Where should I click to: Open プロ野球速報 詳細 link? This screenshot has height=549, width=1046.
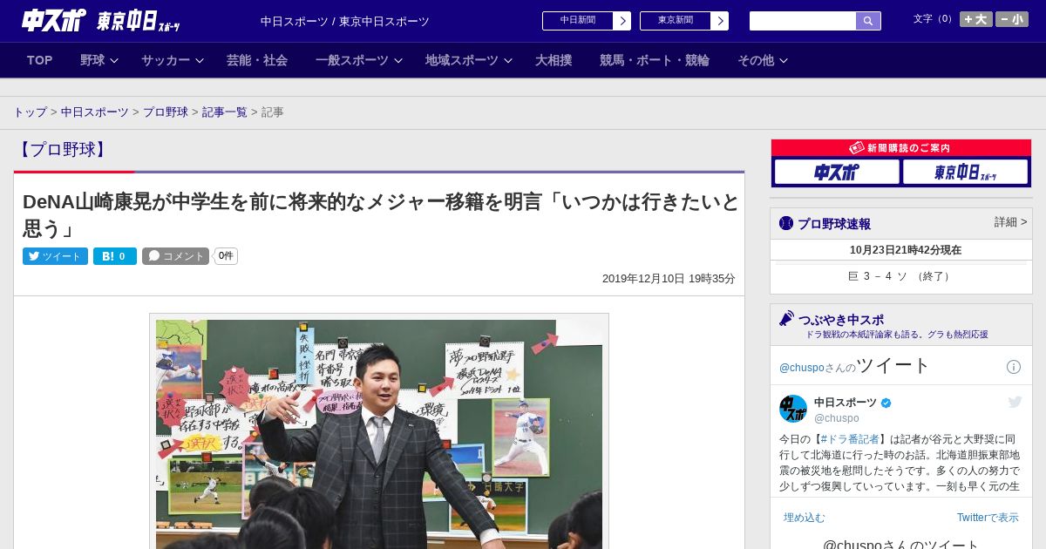pyautogui.click(x=1010, y=222)
